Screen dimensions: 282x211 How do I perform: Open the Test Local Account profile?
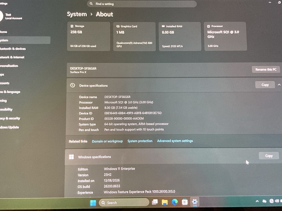click(11, 16)
